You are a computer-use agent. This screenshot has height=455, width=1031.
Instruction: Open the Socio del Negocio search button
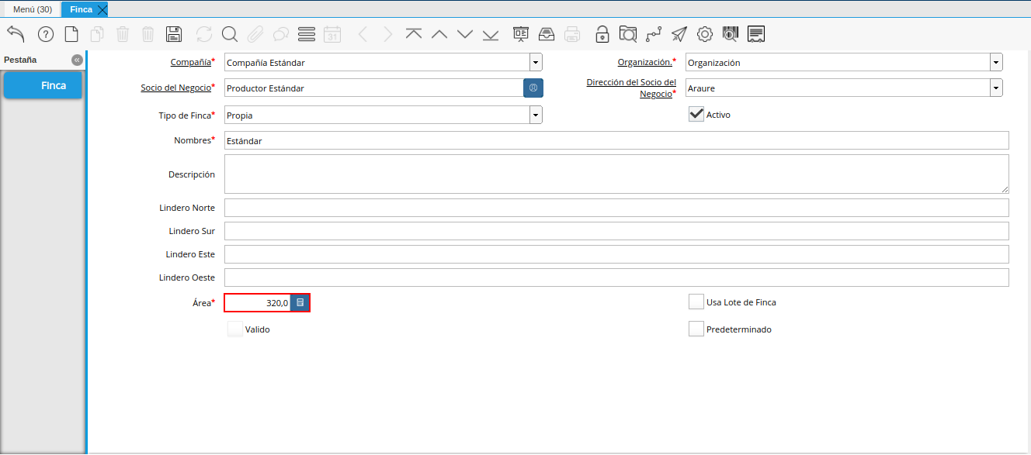[x=533, y=88]
